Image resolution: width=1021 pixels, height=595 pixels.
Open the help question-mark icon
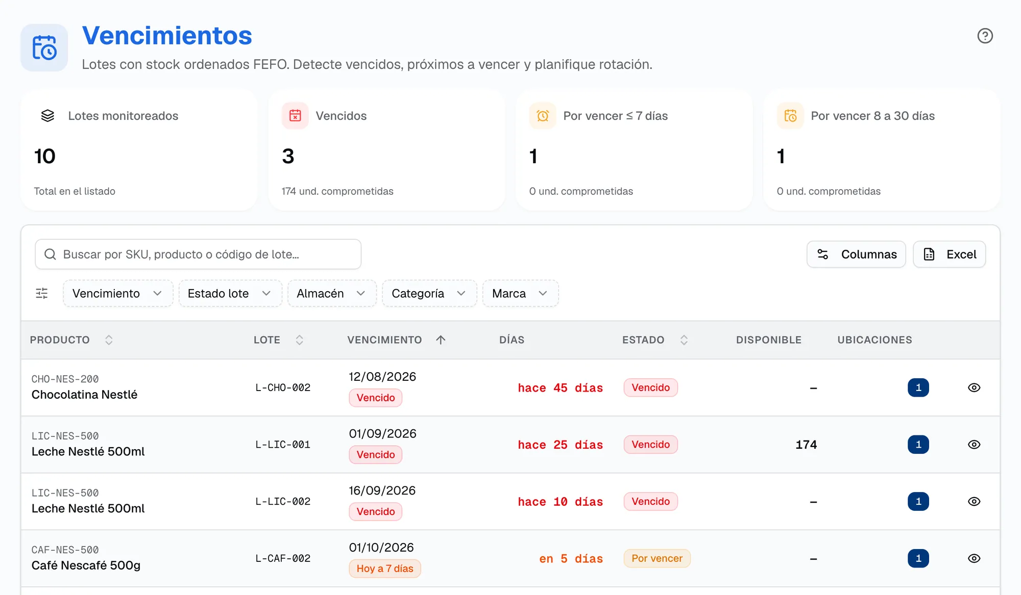[985, 36]
